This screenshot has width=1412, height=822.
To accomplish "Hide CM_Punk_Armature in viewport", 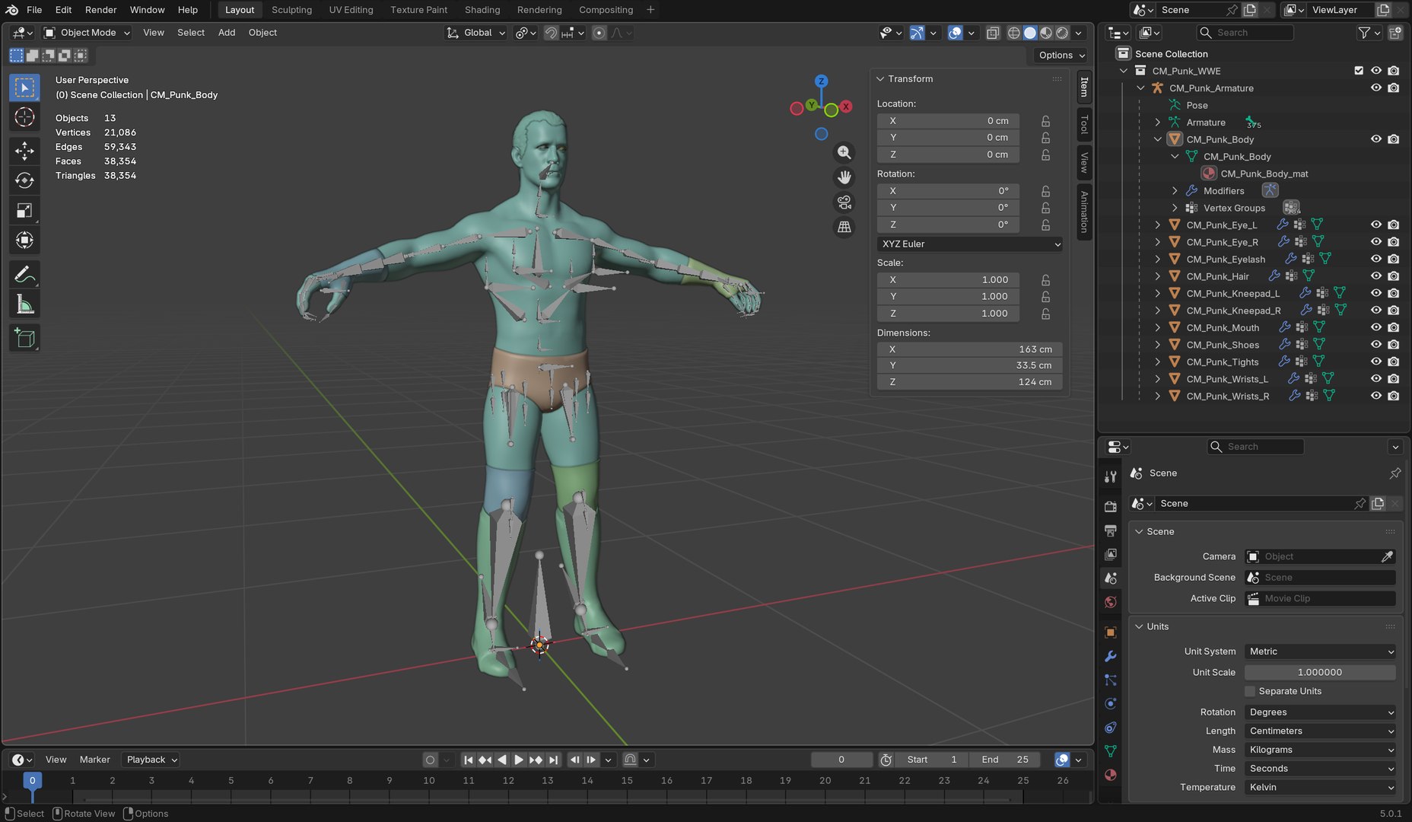I will pyautogui.click(x=1375, y=88).
